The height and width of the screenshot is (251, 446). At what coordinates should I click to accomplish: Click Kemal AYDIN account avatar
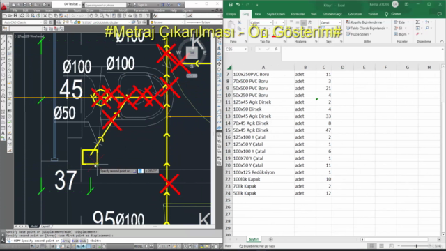(x=395, y=4)
